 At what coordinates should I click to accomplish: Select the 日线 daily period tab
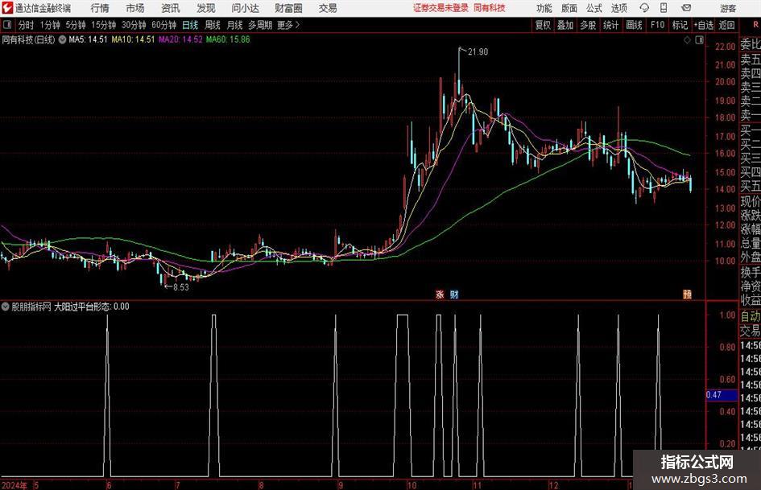(x=190, y=25)
